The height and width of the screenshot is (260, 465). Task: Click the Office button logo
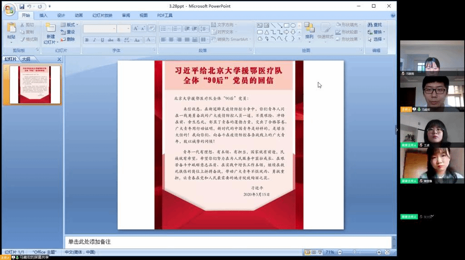click(9, 10)
